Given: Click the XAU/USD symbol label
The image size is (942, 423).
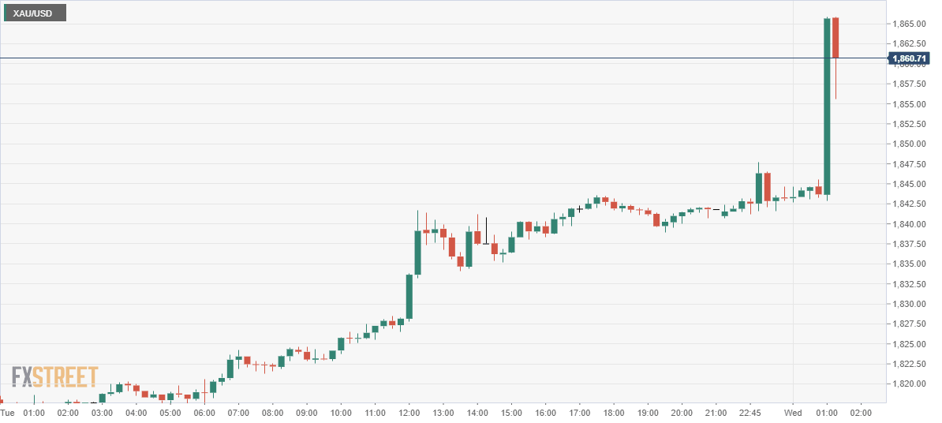Looking at the screenshot, I should 33,13.
